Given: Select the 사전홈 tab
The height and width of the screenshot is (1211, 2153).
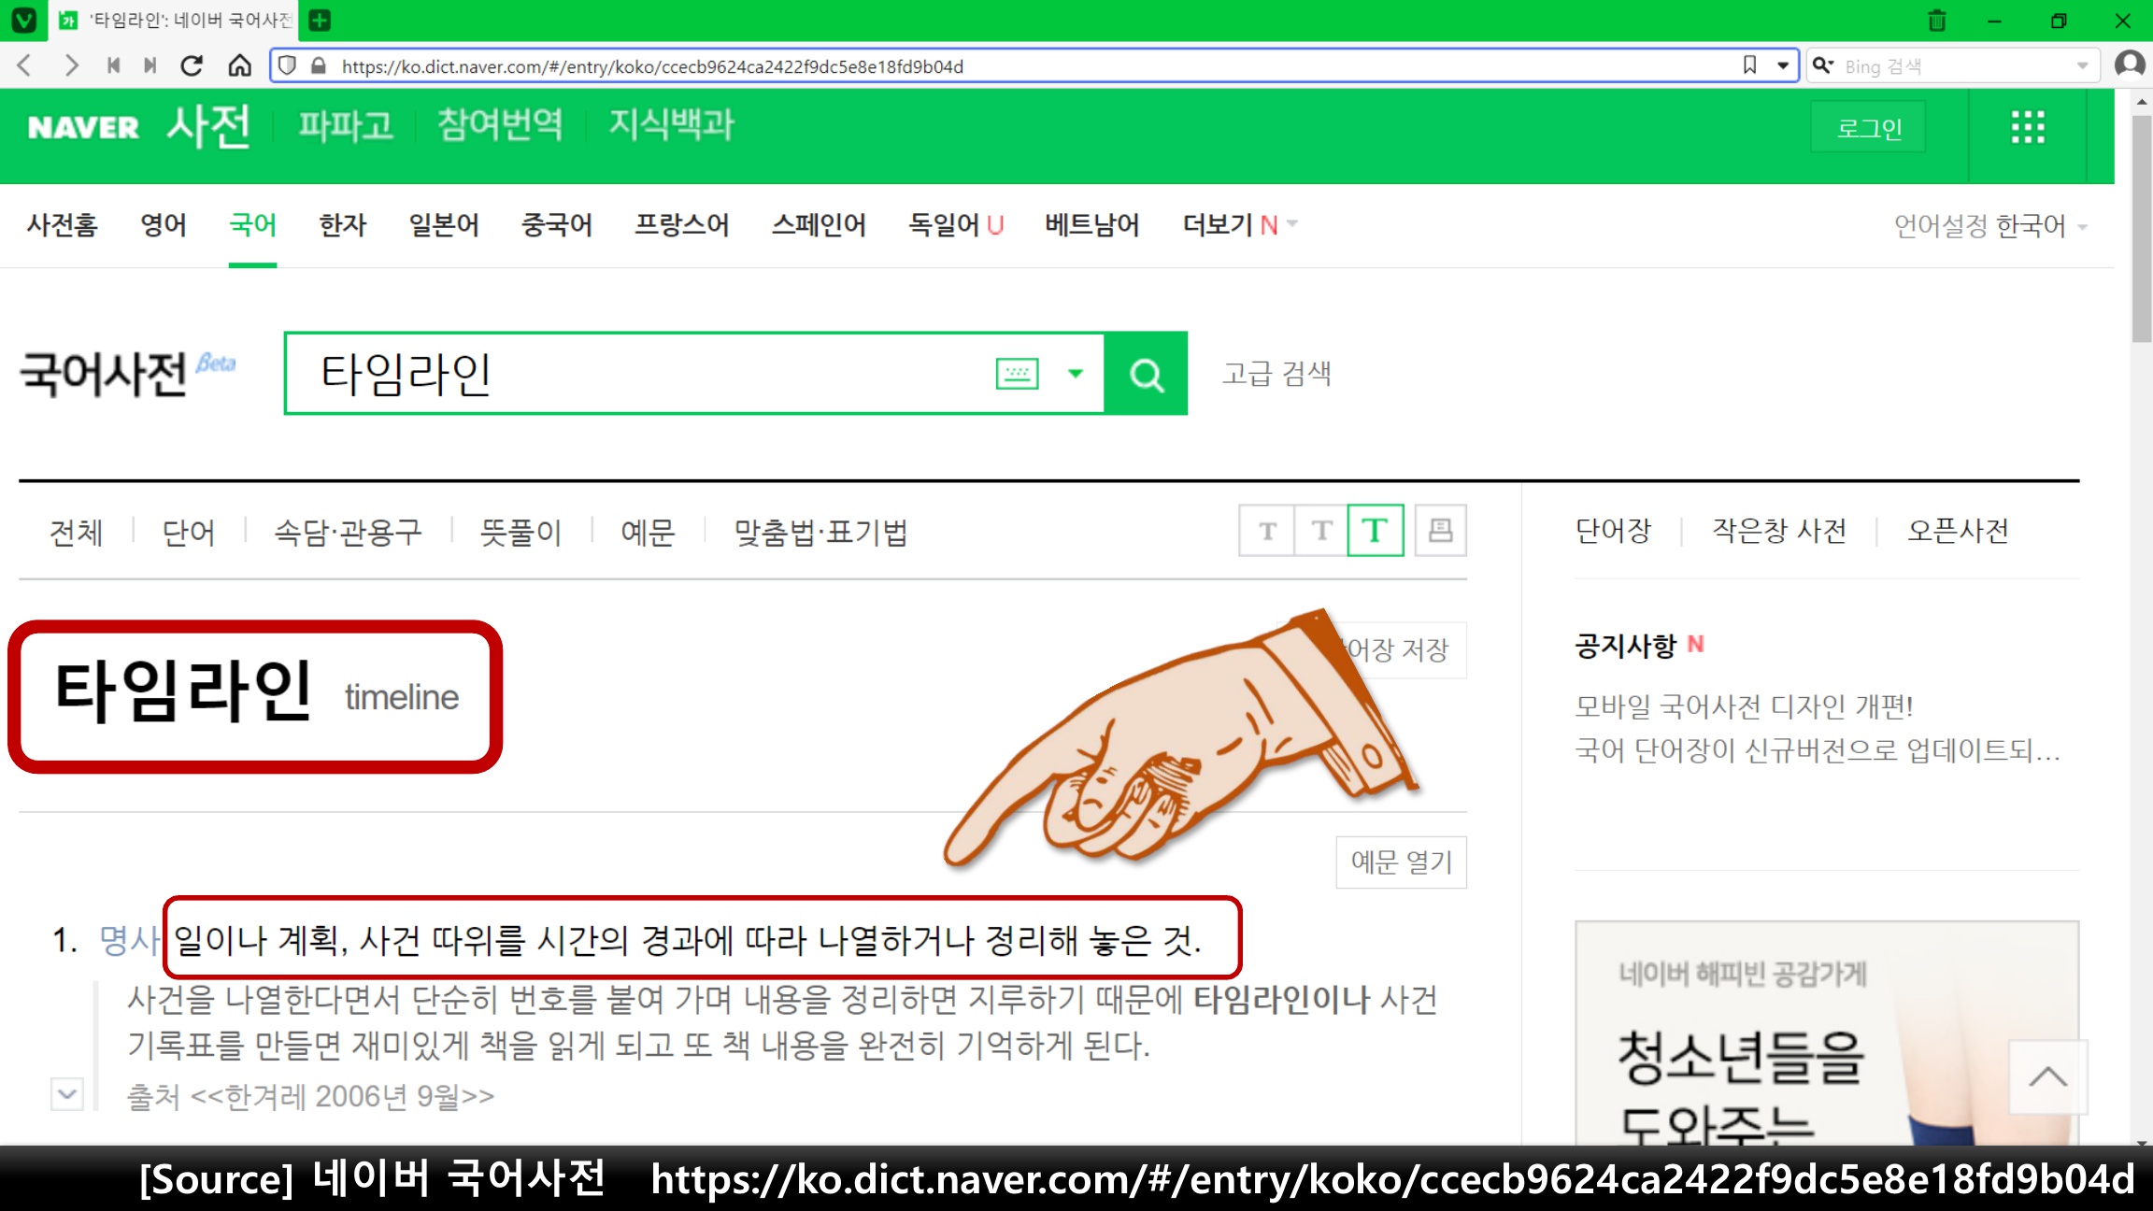Looking at the screenshot, I should pos(62,225).
